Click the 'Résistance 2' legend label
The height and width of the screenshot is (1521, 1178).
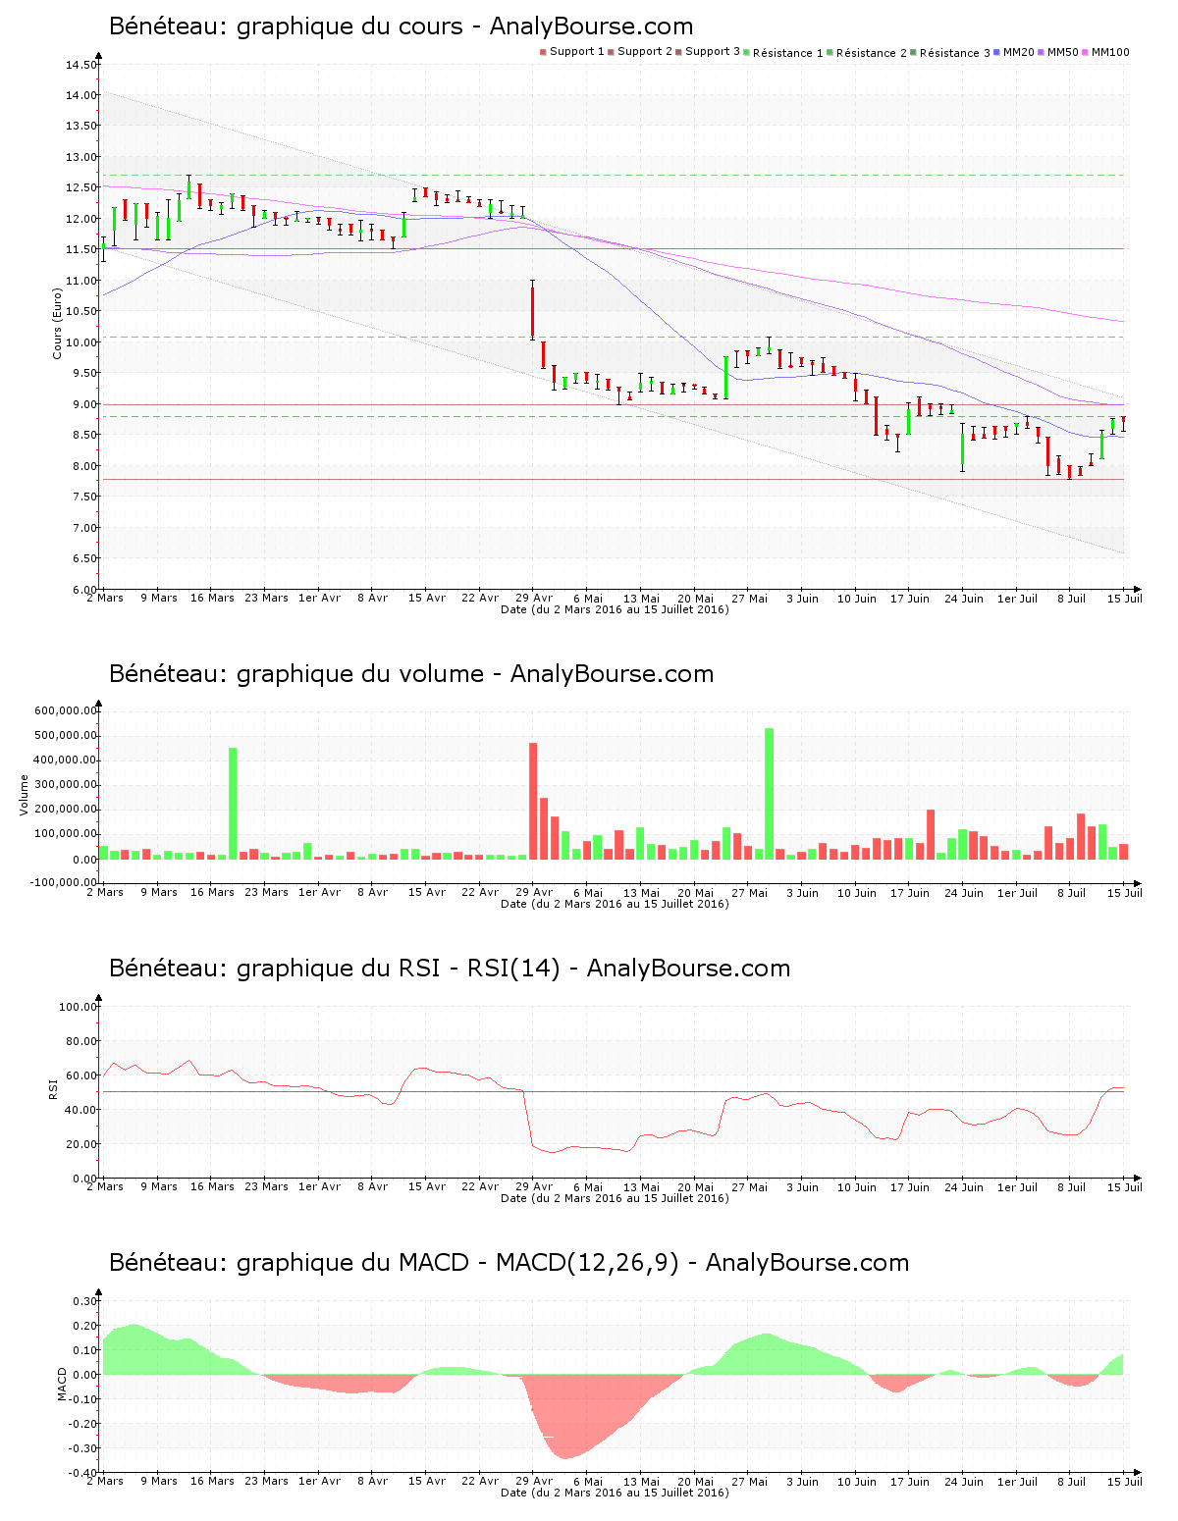[x=872, y=53]
